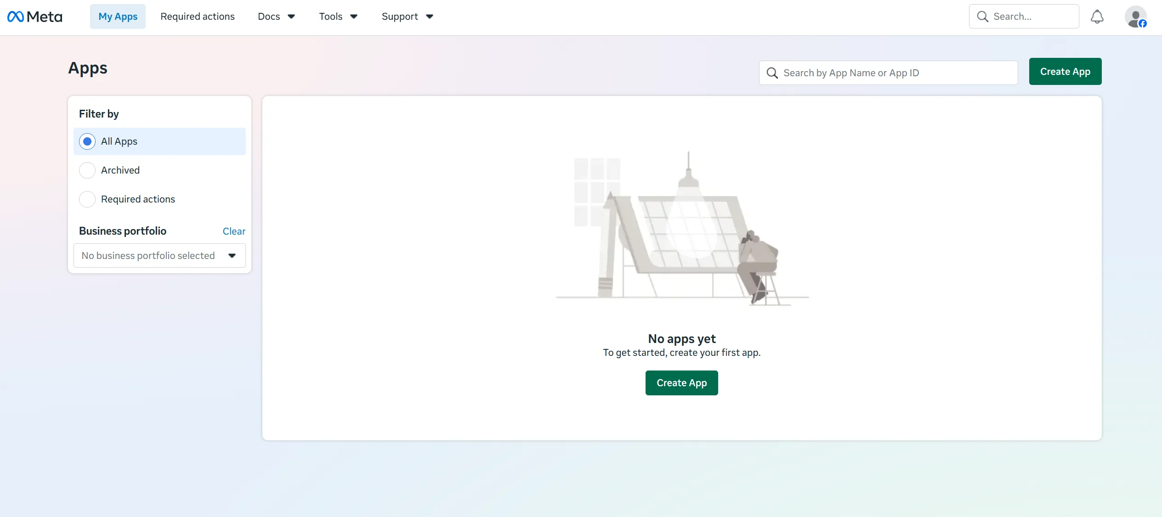1162x517 pixels.
Task: Focus the top Search field
Action: point(1024,17)
